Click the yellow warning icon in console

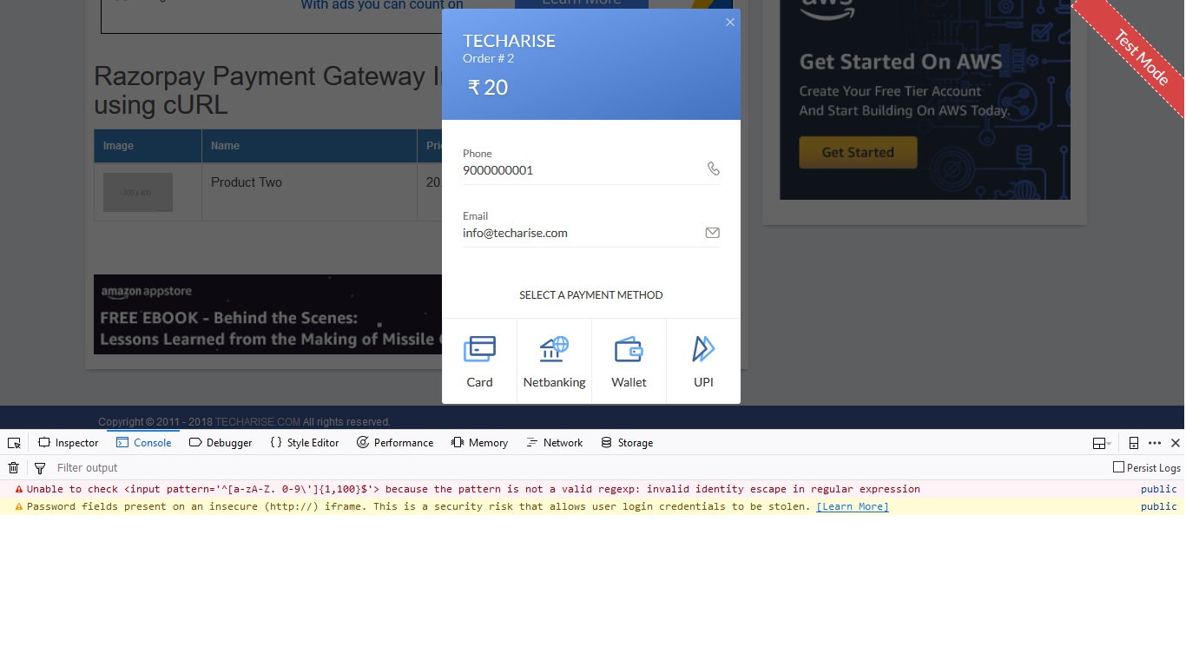click(19, 506)
